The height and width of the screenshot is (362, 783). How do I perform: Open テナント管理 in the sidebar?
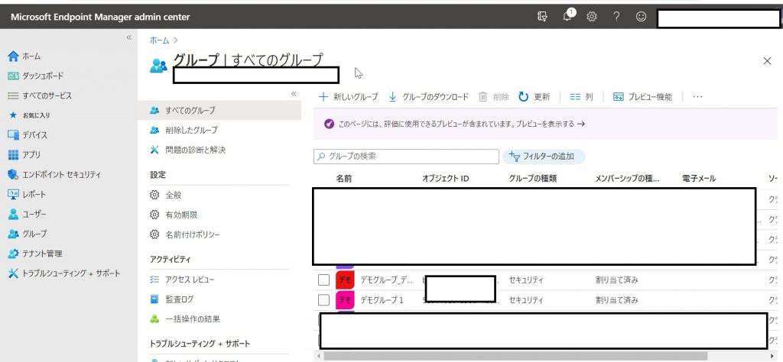pos(35,254)
